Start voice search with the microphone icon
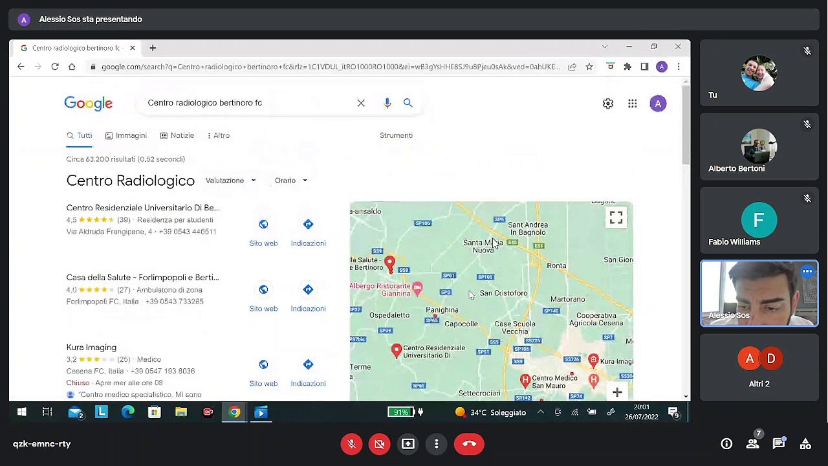Screen dimensions: 828x466 pos(387,103)
